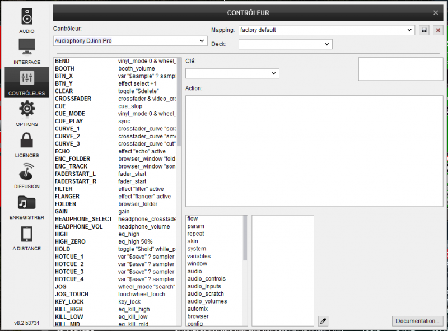Open the Interface settings section

26,51
